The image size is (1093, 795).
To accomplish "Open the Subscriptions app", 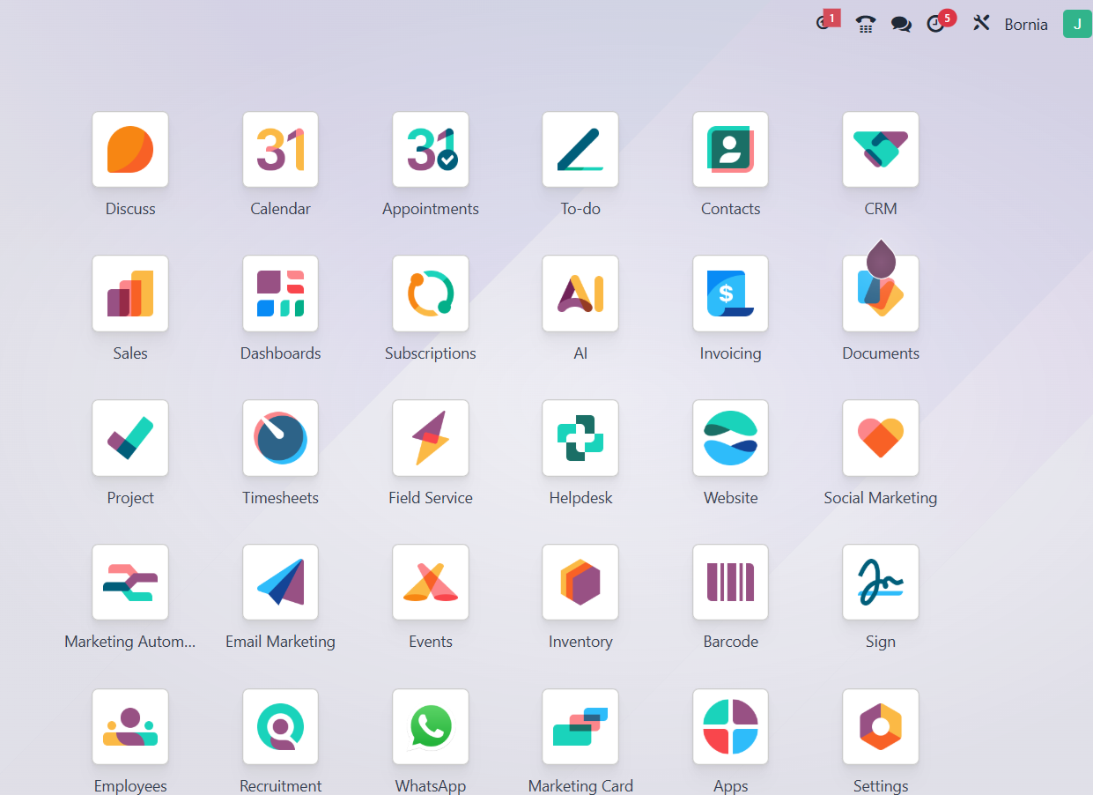I will (431, 294).
